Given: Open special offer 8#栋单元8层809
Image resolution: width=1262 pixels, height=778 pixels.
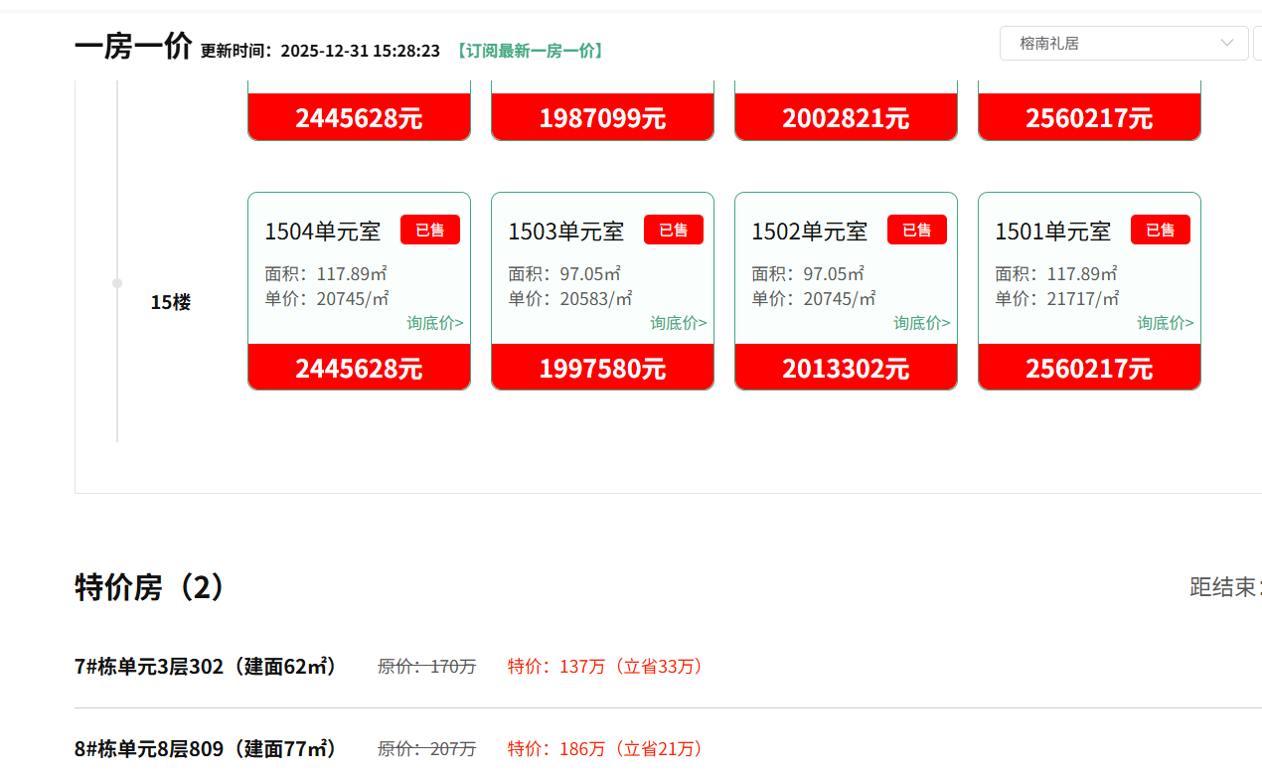Looking at the screenshot, I should (206, 748).
